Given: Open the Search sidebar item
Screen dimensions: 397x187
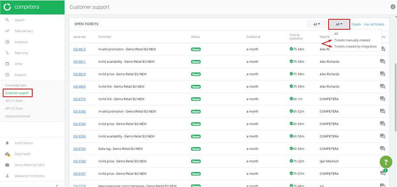Looking at the screenshot, I should pos(20,20).
